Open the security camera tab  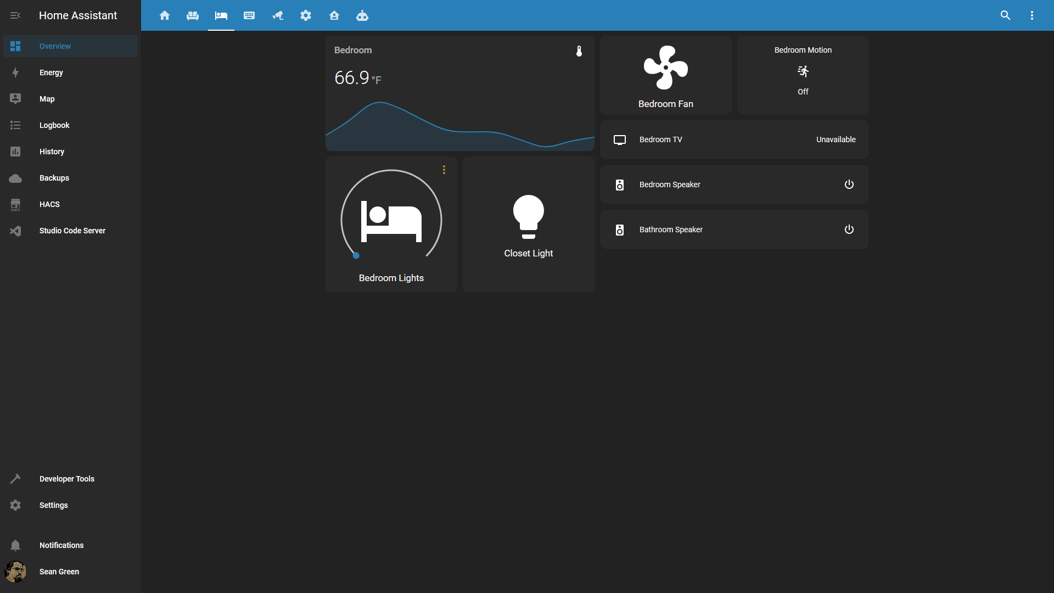(x=278, y=15)
